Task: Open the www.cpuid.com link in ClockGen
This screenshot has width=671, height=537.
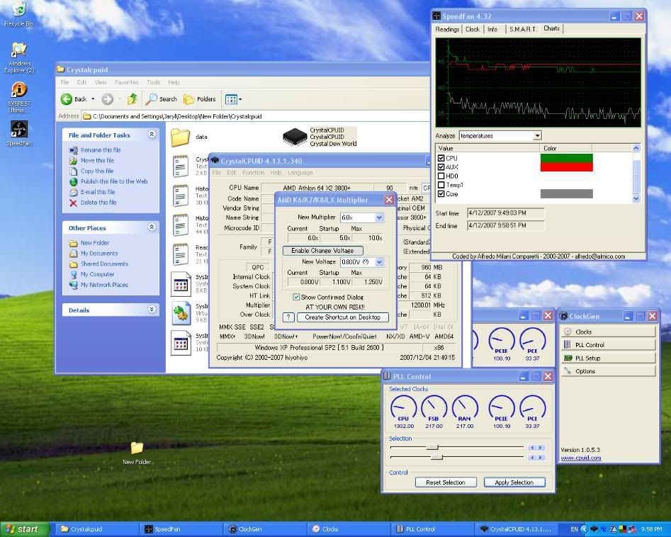Action: 580,458
